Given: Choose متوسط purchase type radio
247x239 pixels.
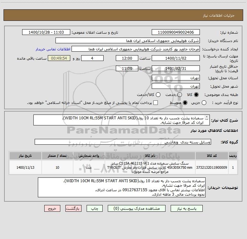Looking at the screenshot, I should (185, 103).
